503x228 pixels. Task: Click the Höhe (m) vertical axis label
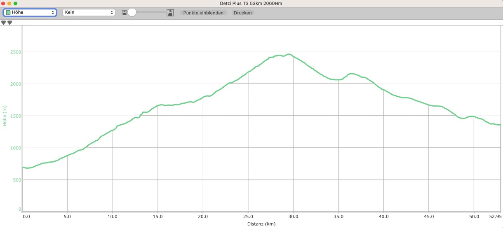(5, 116)
